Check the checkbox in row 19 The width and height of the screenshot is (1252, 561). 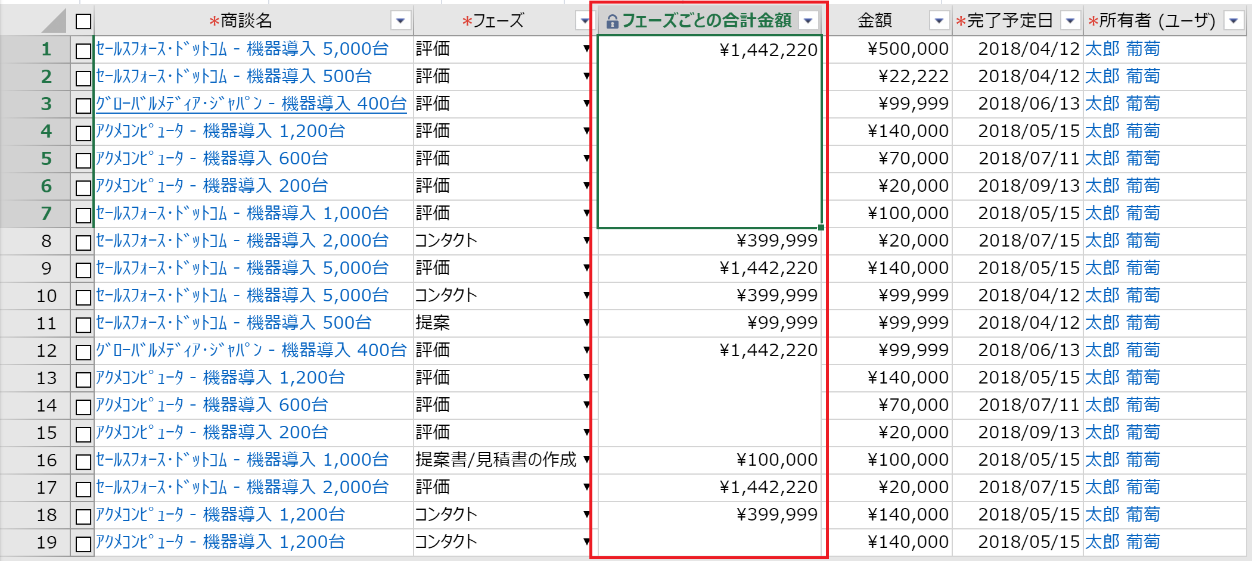pos(83,544)
